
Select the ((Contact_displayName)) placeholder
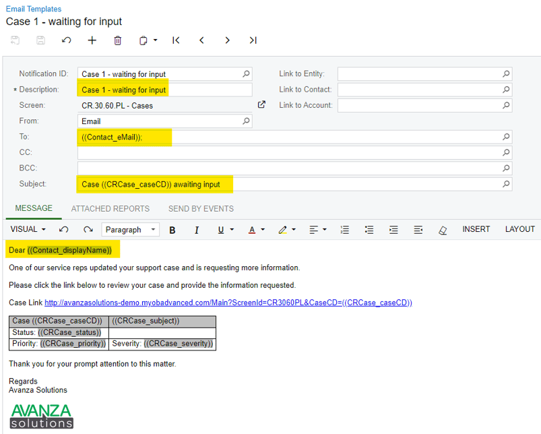[x=69, y=250]
